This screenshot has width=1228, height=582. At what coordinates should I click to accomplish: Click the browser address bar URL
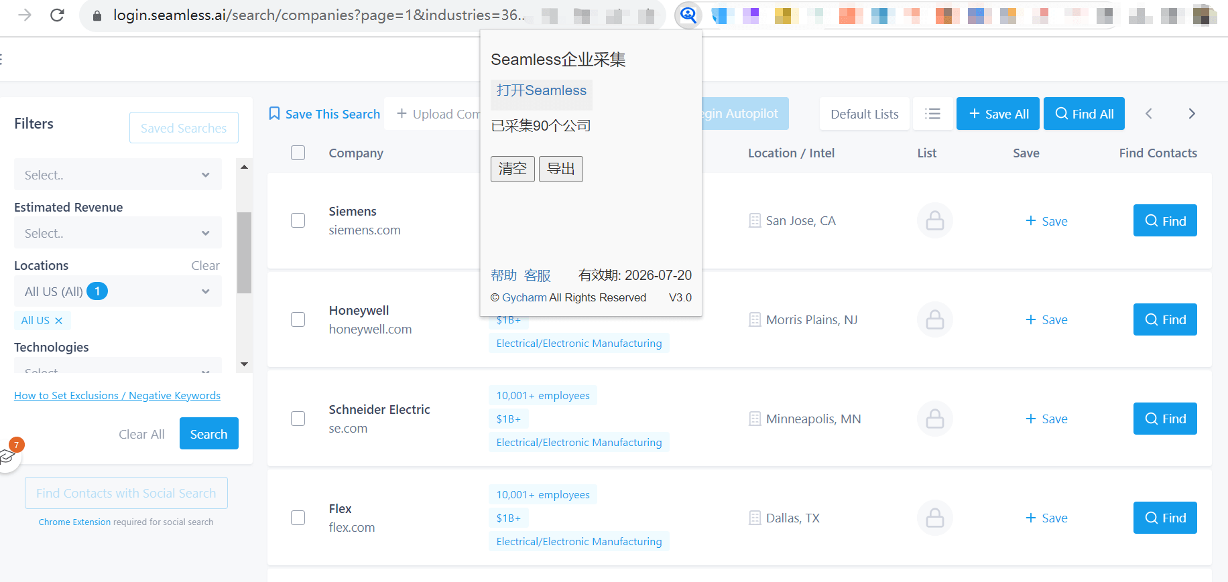(319, 15)
